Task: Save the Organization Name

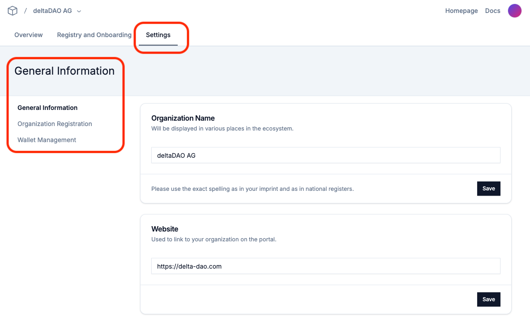Action: click(x=488, y=189)
